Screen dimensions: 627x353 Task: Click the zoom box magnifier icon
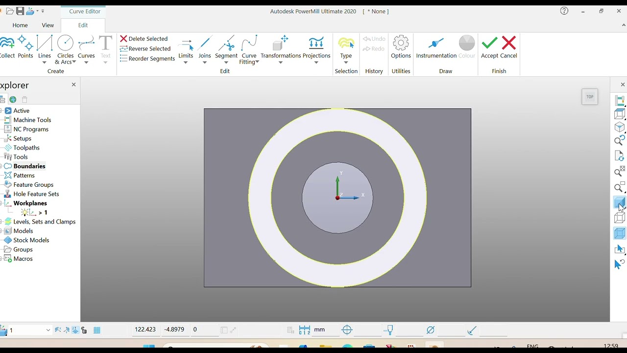coord(620,187)
